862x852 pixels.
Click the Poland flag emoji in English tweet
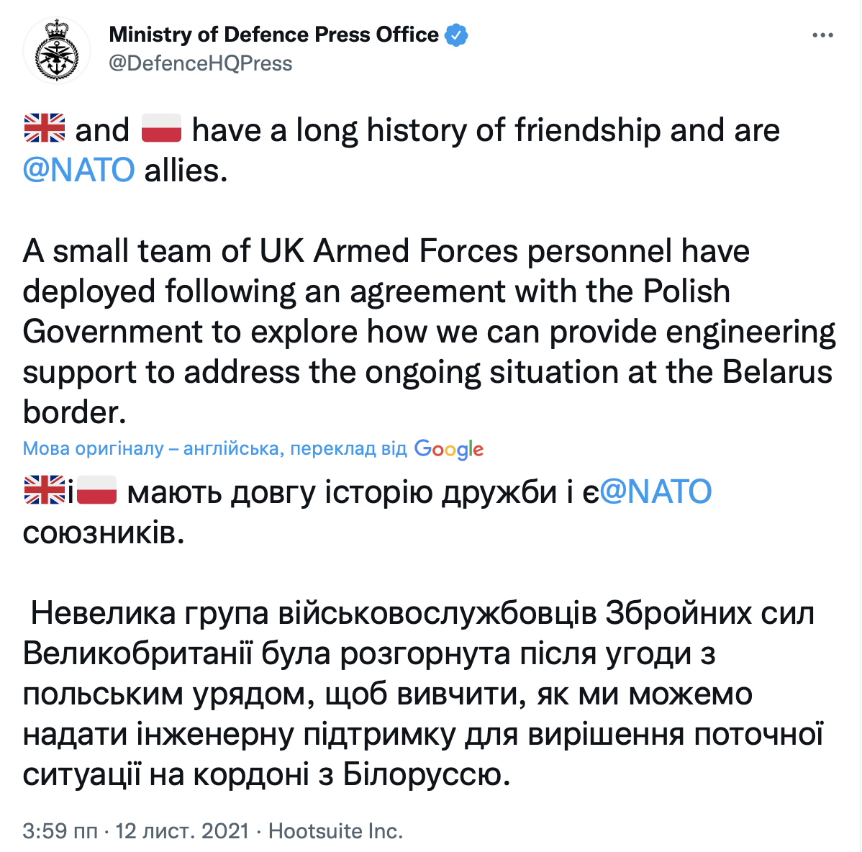[161, 130]
